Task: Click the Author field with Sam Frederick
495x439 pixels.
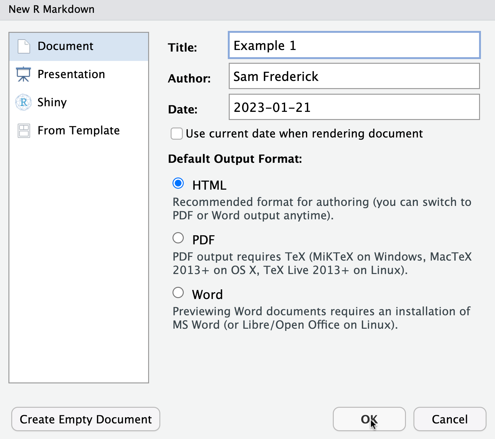Action: pyautogui.click(x=354, y=76)
